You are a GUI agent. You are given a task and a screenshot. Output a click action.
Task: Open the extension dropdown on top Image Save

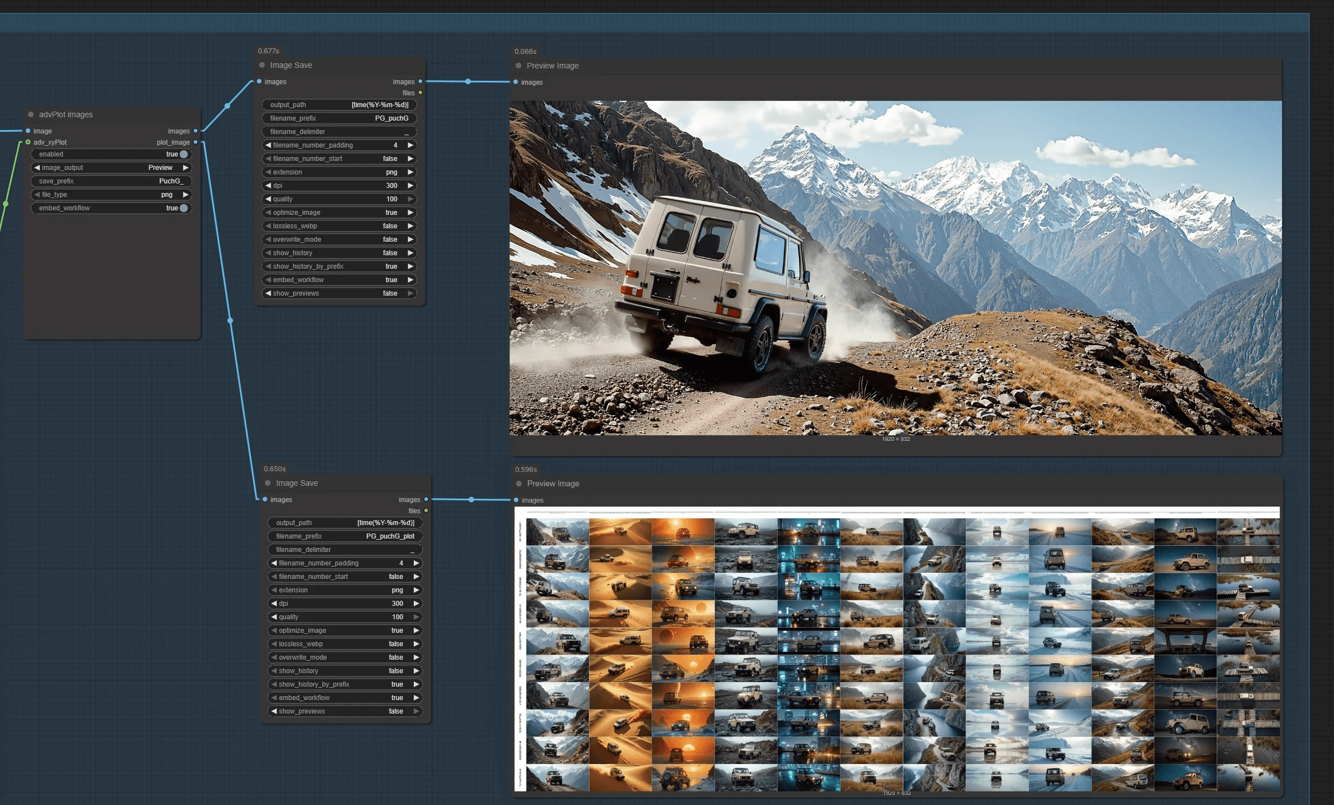click(339, 172)
